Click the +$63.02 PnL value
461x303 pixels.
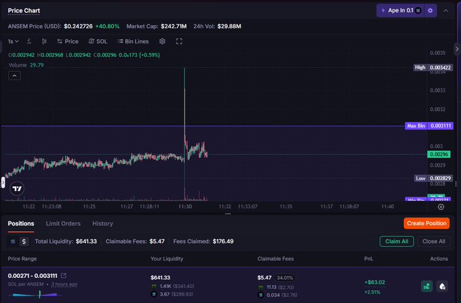point(374,282)
